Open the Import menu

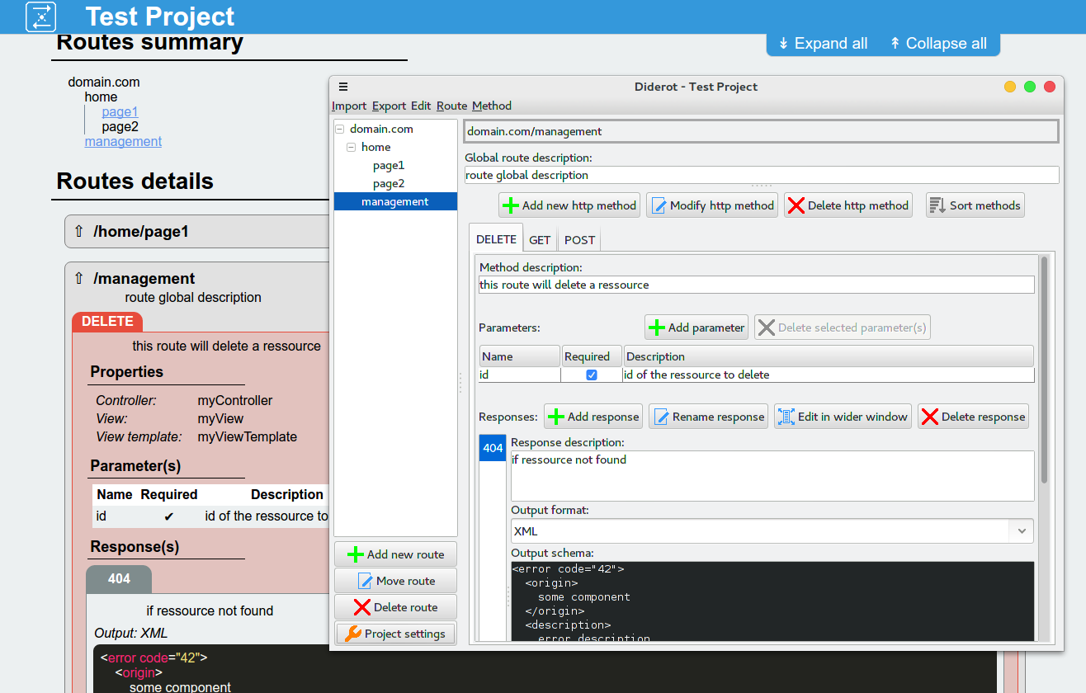pyautogui.click(x=349, y=106)
